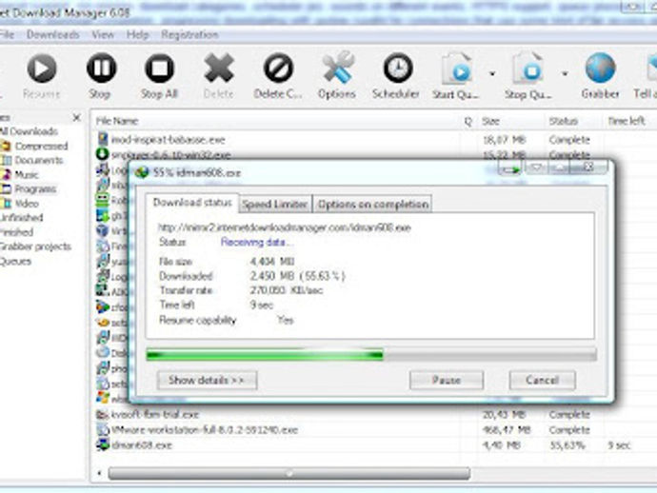The width and height of the screenshot is (657, 493).
Task: Switch to the Speed Limiter tab
Action: [x=275, y=205]
